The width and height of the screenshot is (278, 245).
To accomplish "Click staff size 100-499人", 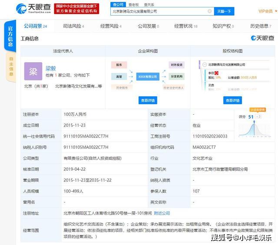I will click(x=73, y=191).
